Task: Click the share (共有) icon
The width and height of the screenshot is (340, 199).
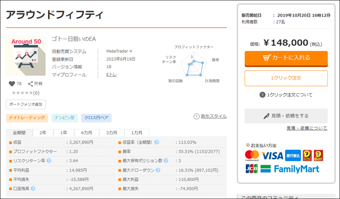Action: click(31, 84)
